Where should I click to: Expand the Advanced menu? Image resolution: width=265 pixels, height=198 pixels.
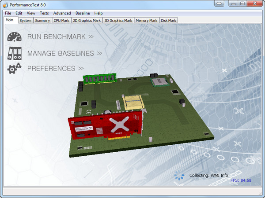pos(62,13)
